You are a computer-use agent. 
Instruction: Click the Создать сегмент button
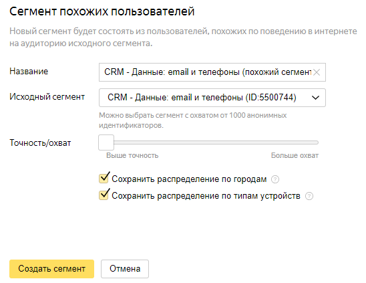pyautogui.click(x=51, y=269)
